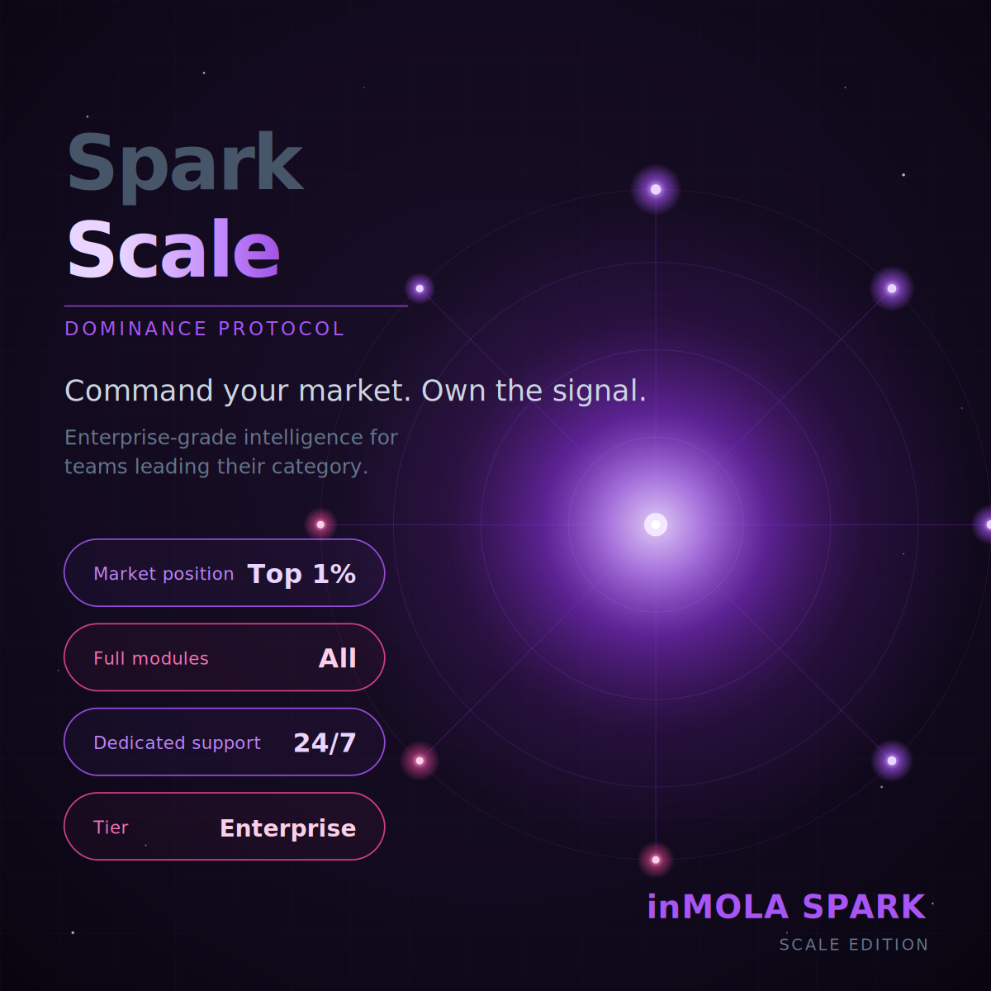This screenshot has height=991, width=991.
Task: Click the SCALE EDITION label
Action: [x=854, y=945]
